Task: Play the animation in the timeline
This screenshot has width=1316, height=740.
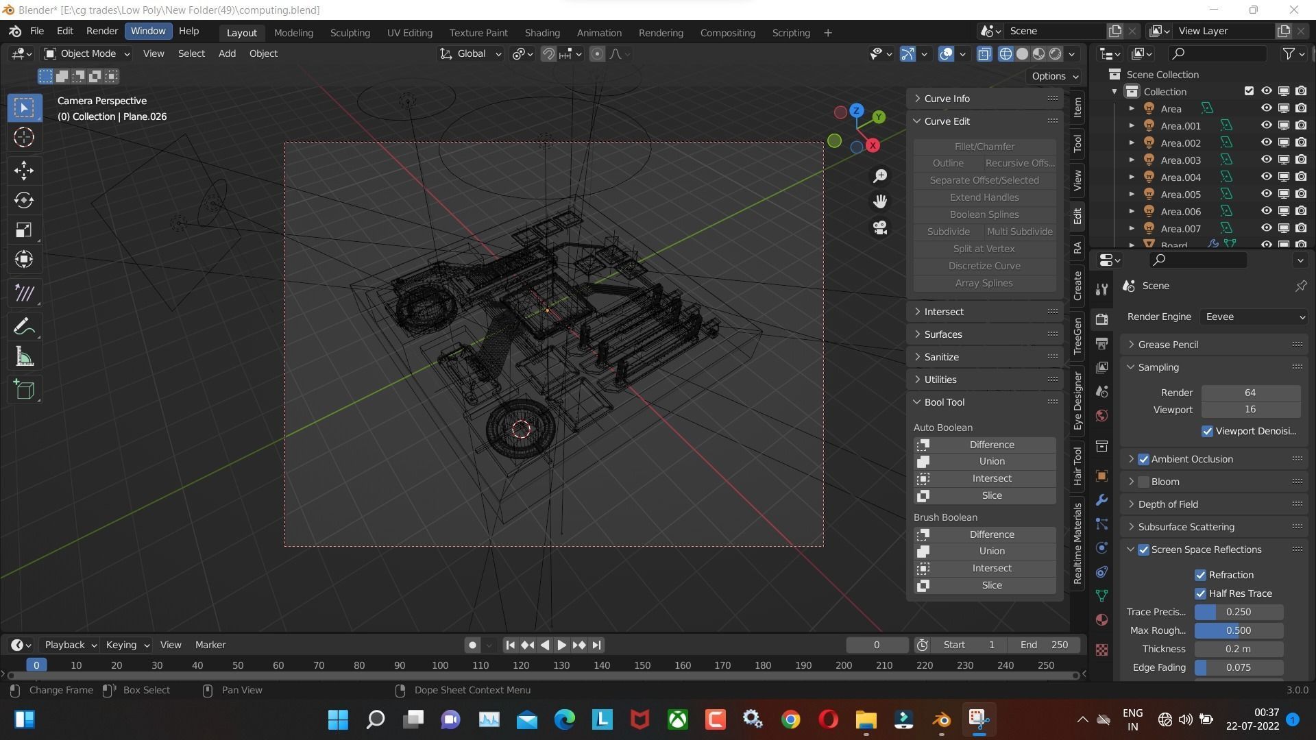Action: pyautogui.click(x=561, y=645)
